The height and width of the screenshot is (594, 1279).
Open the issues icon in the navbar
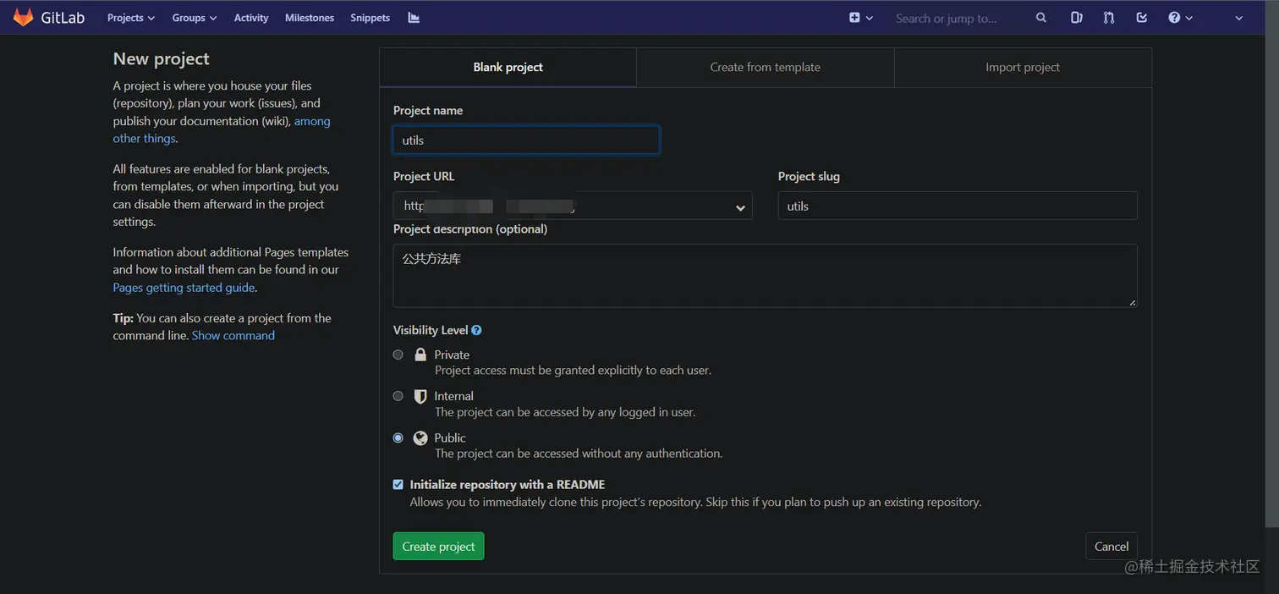pyautogui.click(x=1076, y=17)
